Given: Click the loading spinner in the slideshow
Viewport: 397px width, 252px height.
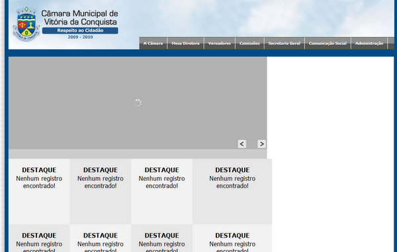Looking at the screenshot, I should click(138, 103).
